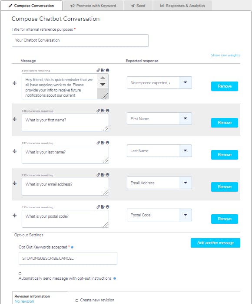Click info icon beside opt-out instructions label
Screen dimensions: 252x304
(115, 278)
